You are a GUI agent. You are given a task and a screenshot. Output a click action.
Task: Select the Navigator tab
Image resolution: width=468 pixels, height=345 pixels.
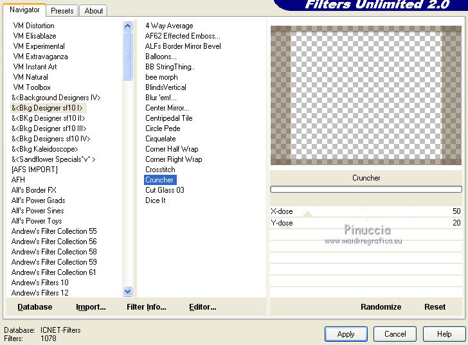click(x=24, y=10)
